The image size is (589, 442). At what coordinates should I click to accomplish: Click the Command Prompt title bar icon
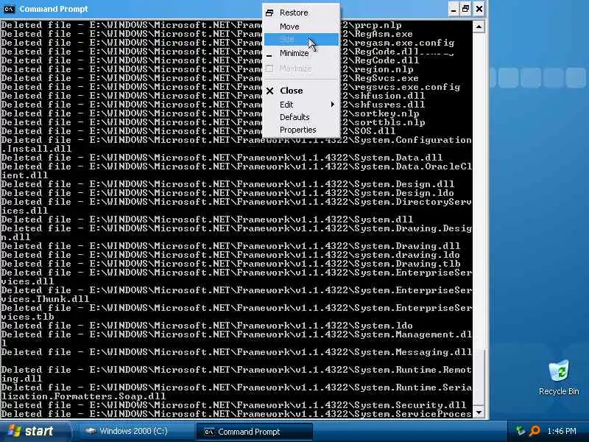[8, 9]
